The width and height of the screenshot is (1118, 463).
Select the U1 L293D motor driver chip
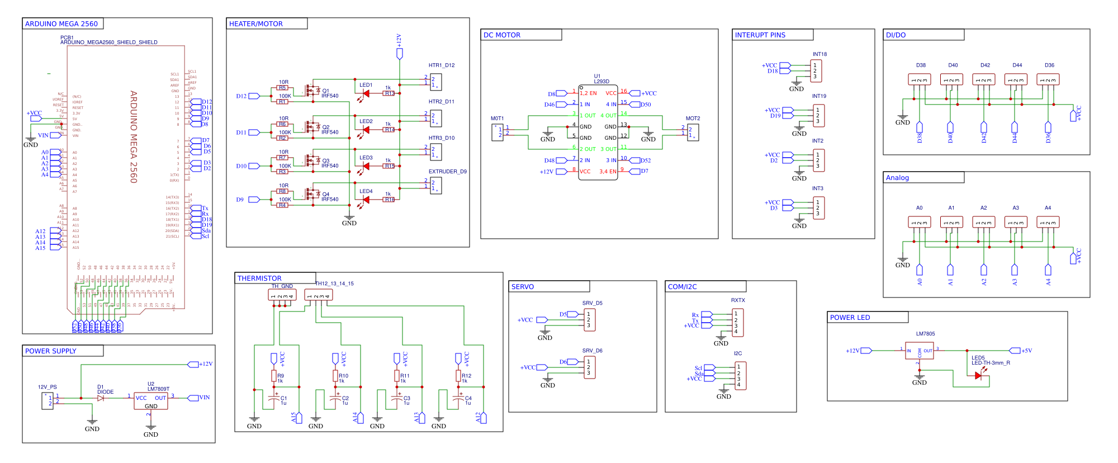coord(598,133)
